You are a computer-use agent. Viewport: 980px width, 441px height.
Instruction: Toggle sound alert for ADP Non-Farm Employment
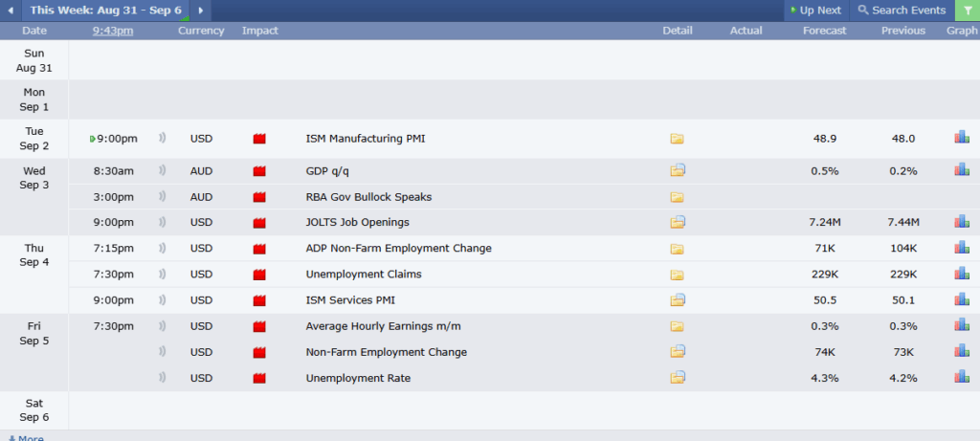pyautogui.click(x=162, y=249)
